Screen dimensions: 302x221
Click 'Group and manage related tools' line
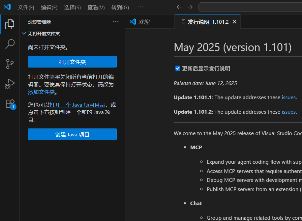(254, 218)
